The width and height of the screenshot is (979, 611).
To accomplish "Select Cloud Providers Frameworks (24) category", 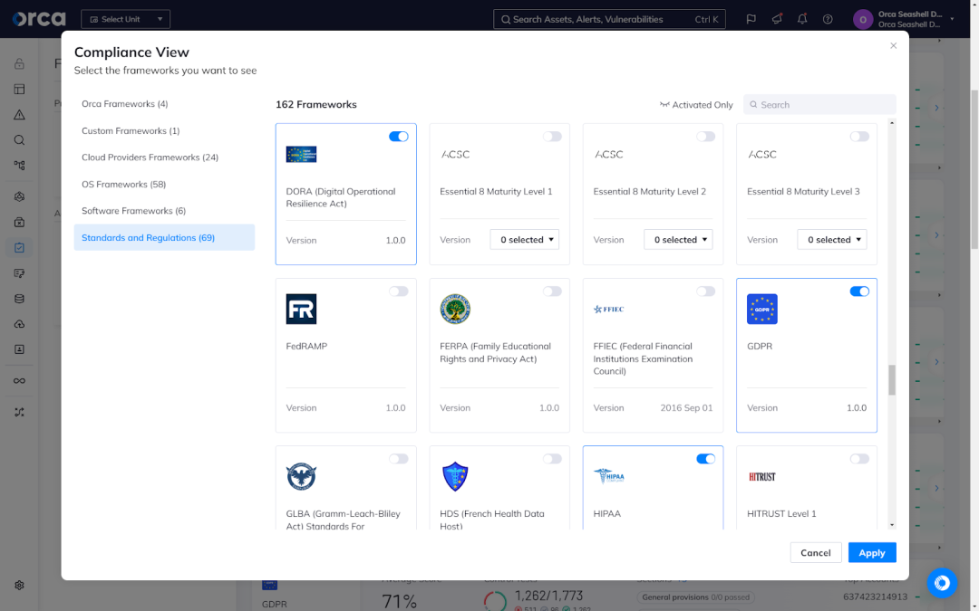I will click(164, 158).
